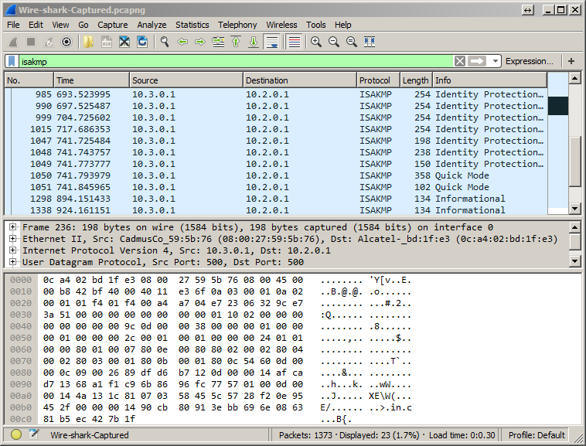Click the Expression... button
This screenshot has height=446, width=586.
point(529,61)
